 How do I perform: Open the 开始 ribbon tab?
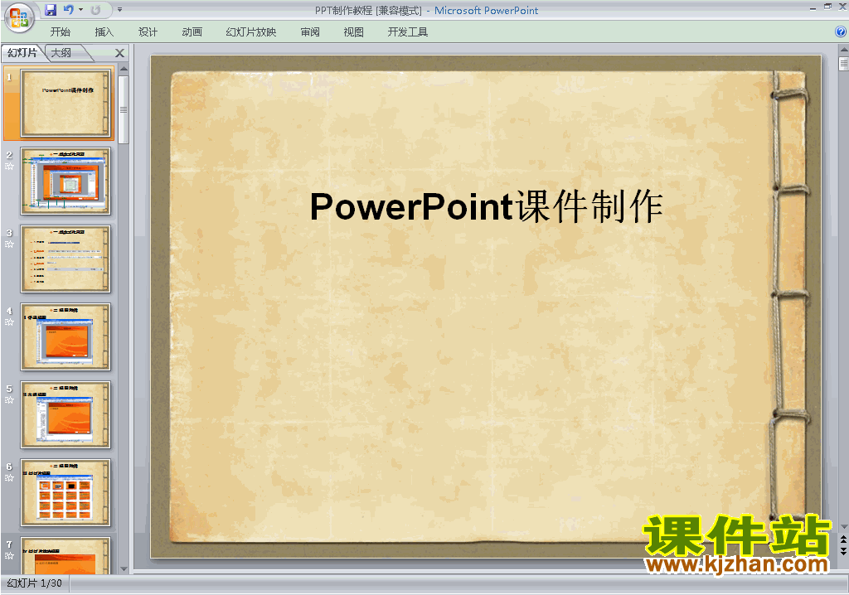[60, 32]
